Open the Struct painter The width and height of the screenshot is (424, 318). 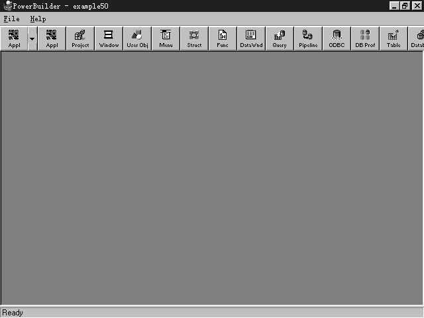(194, 38)
